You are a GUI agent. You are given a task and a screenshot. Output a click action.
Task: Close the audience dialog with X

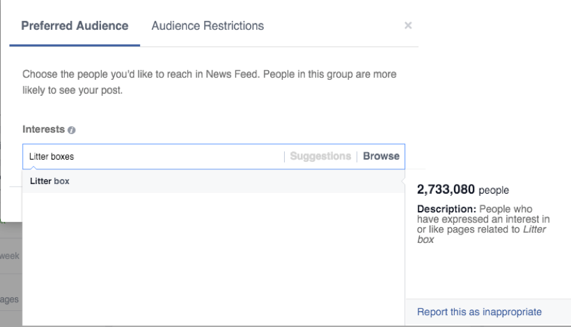(408, 26)
